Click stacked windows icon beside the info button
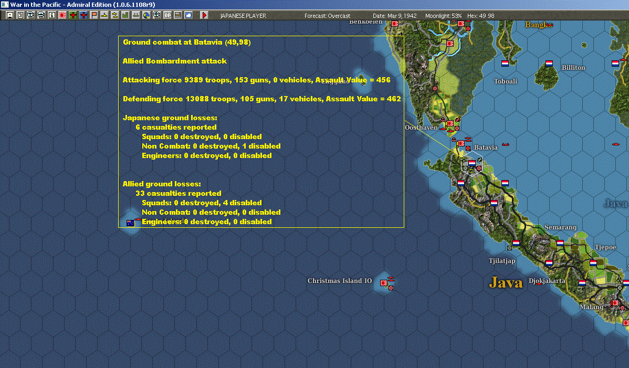This screenshot has height=368, width=629. (41, 15)
